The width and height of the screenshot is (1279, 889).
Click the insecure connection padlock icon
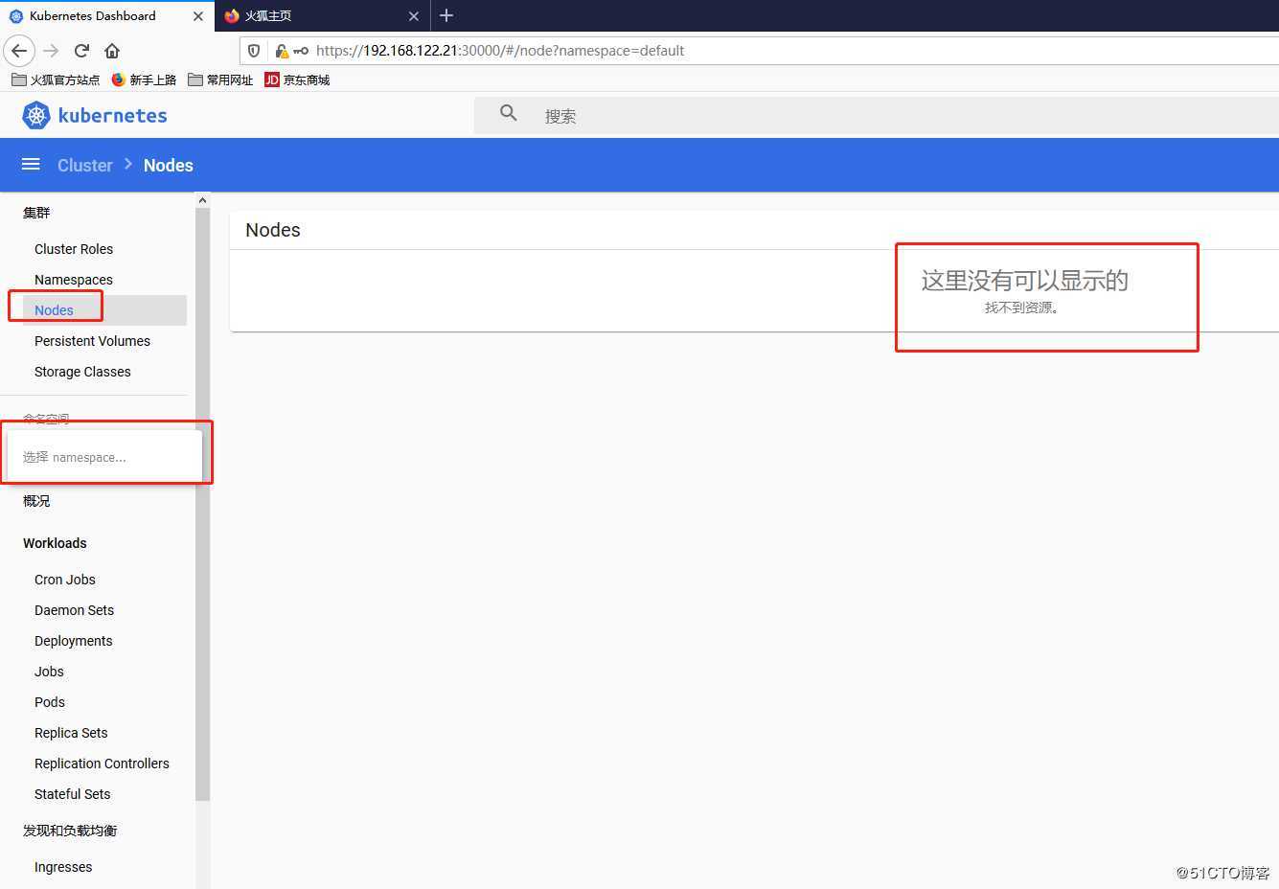pyautogui.click(x=282, y=51)
